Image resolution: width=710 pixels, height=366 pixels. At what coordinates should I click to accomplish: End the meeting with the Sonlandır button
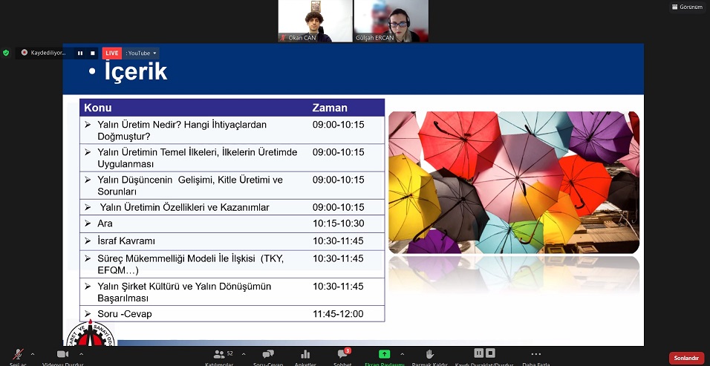point(685,358)
